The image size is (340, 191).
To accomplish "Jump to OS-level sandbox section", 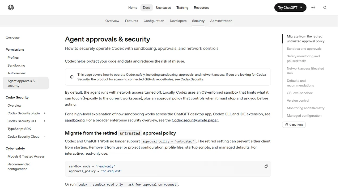I will [300, 93].
